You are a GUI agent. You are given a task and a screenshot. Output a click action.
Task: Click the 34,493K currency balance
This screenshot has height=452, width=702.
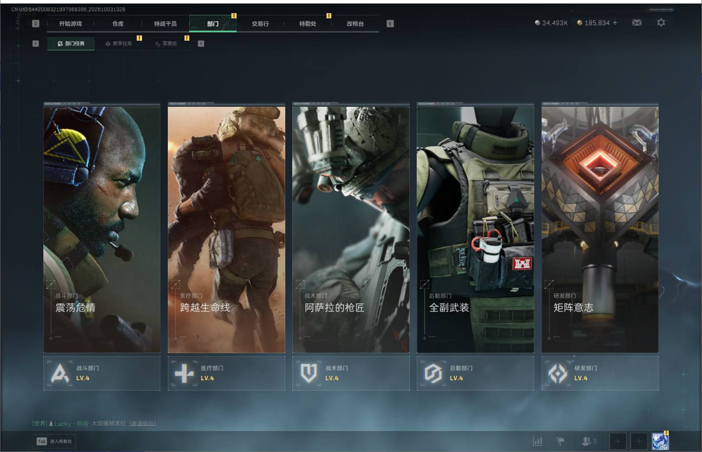pos(551,23)
